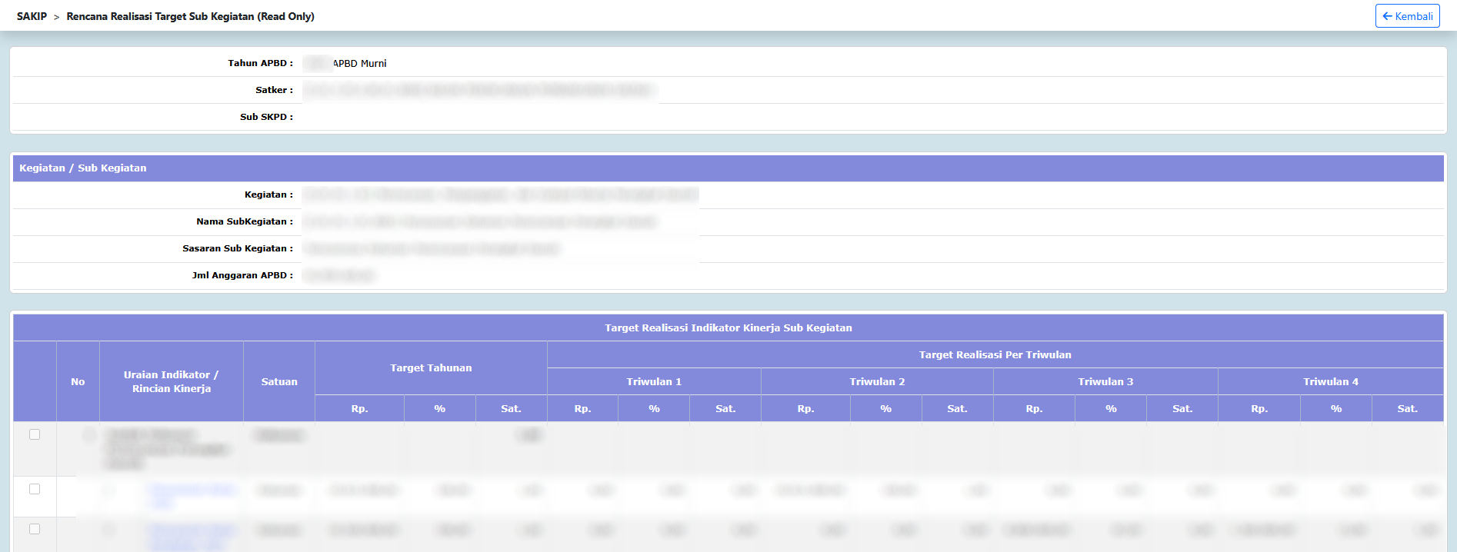The width and height of the screenshot is (1457, 552).
Task: Click the Triwulan 3 column header
Action: pos(1105,381)
